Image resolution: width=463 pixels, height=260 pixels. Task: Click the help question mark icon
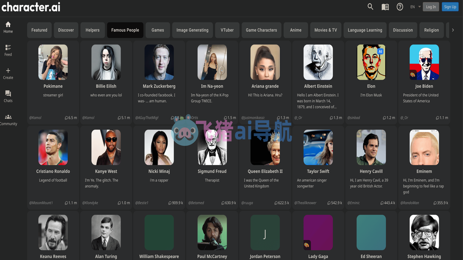coord(400,7)
